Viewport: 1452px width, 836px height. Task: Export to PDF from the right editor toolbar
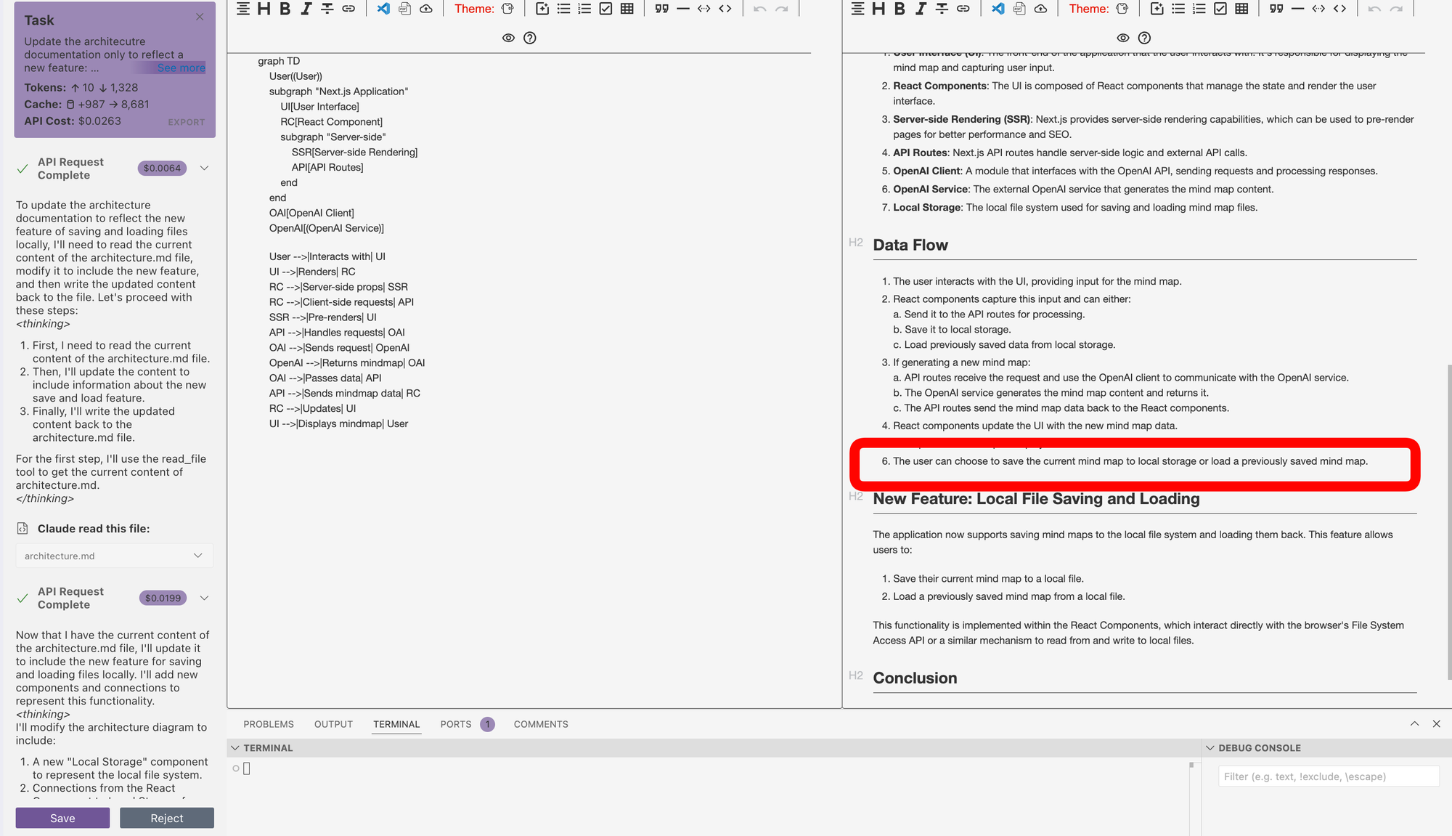pyautogui.click(x=1019, y=9)
